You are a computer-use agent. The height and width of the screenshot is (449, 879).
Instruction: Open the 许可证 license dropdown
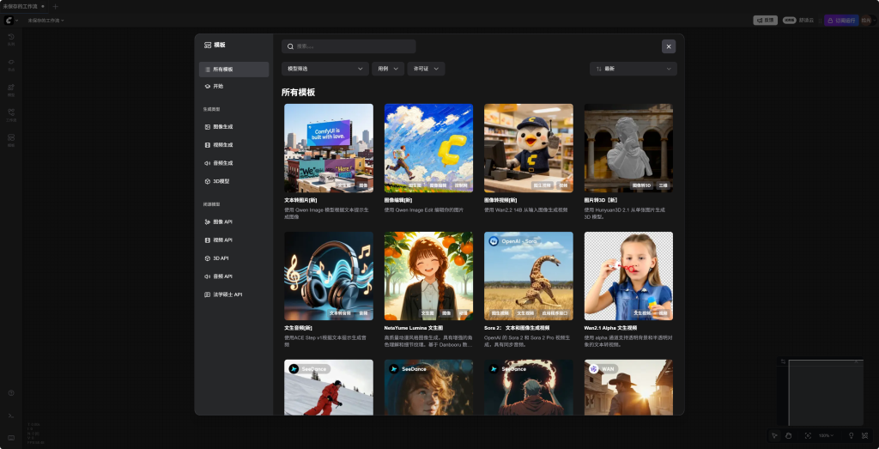(x=427, y=69)
